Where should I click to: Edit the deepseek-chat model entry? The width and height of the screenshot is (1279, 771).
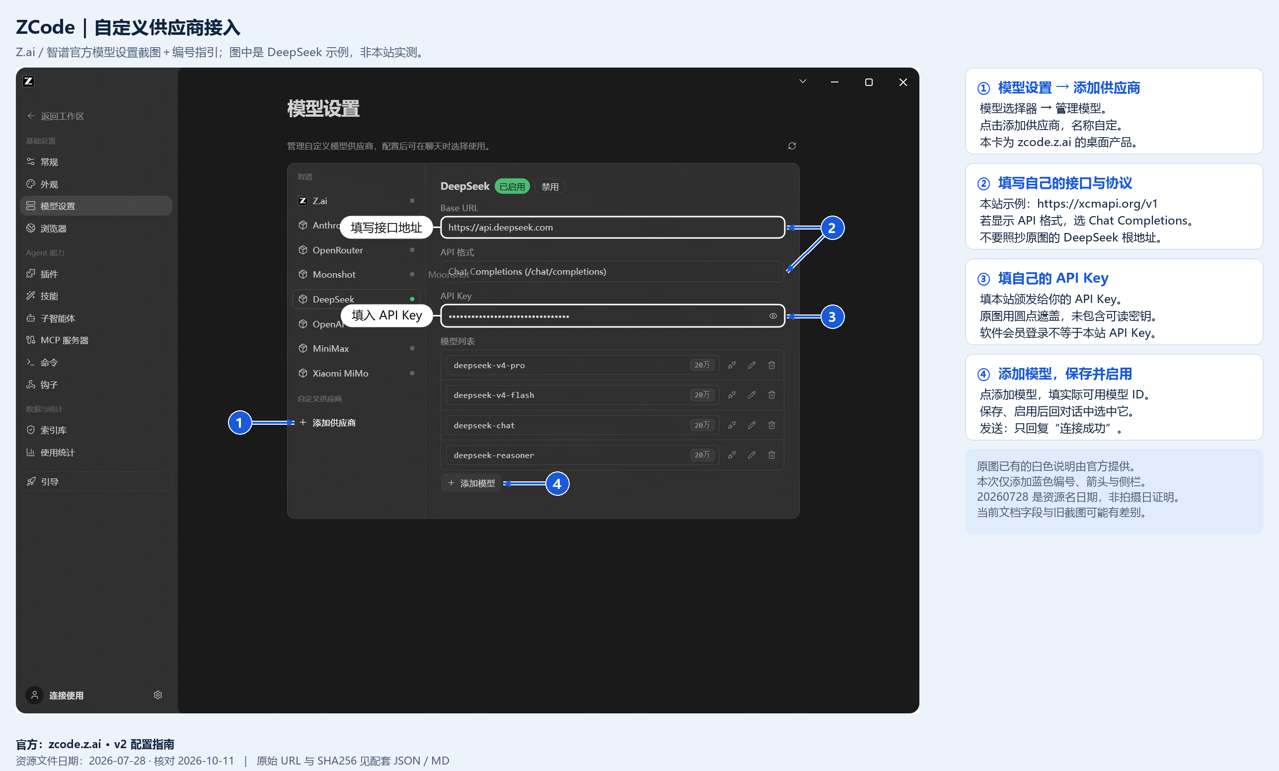tap(752, 425)
